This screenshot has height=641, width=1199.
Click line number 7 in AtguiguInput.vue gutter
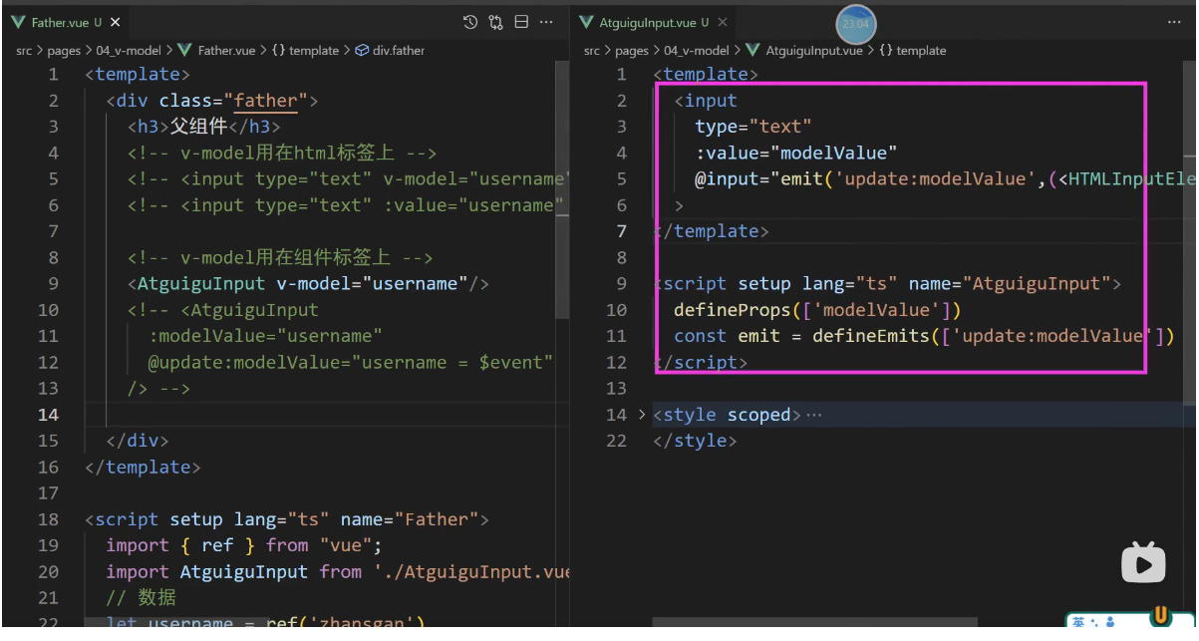point(621,231)
